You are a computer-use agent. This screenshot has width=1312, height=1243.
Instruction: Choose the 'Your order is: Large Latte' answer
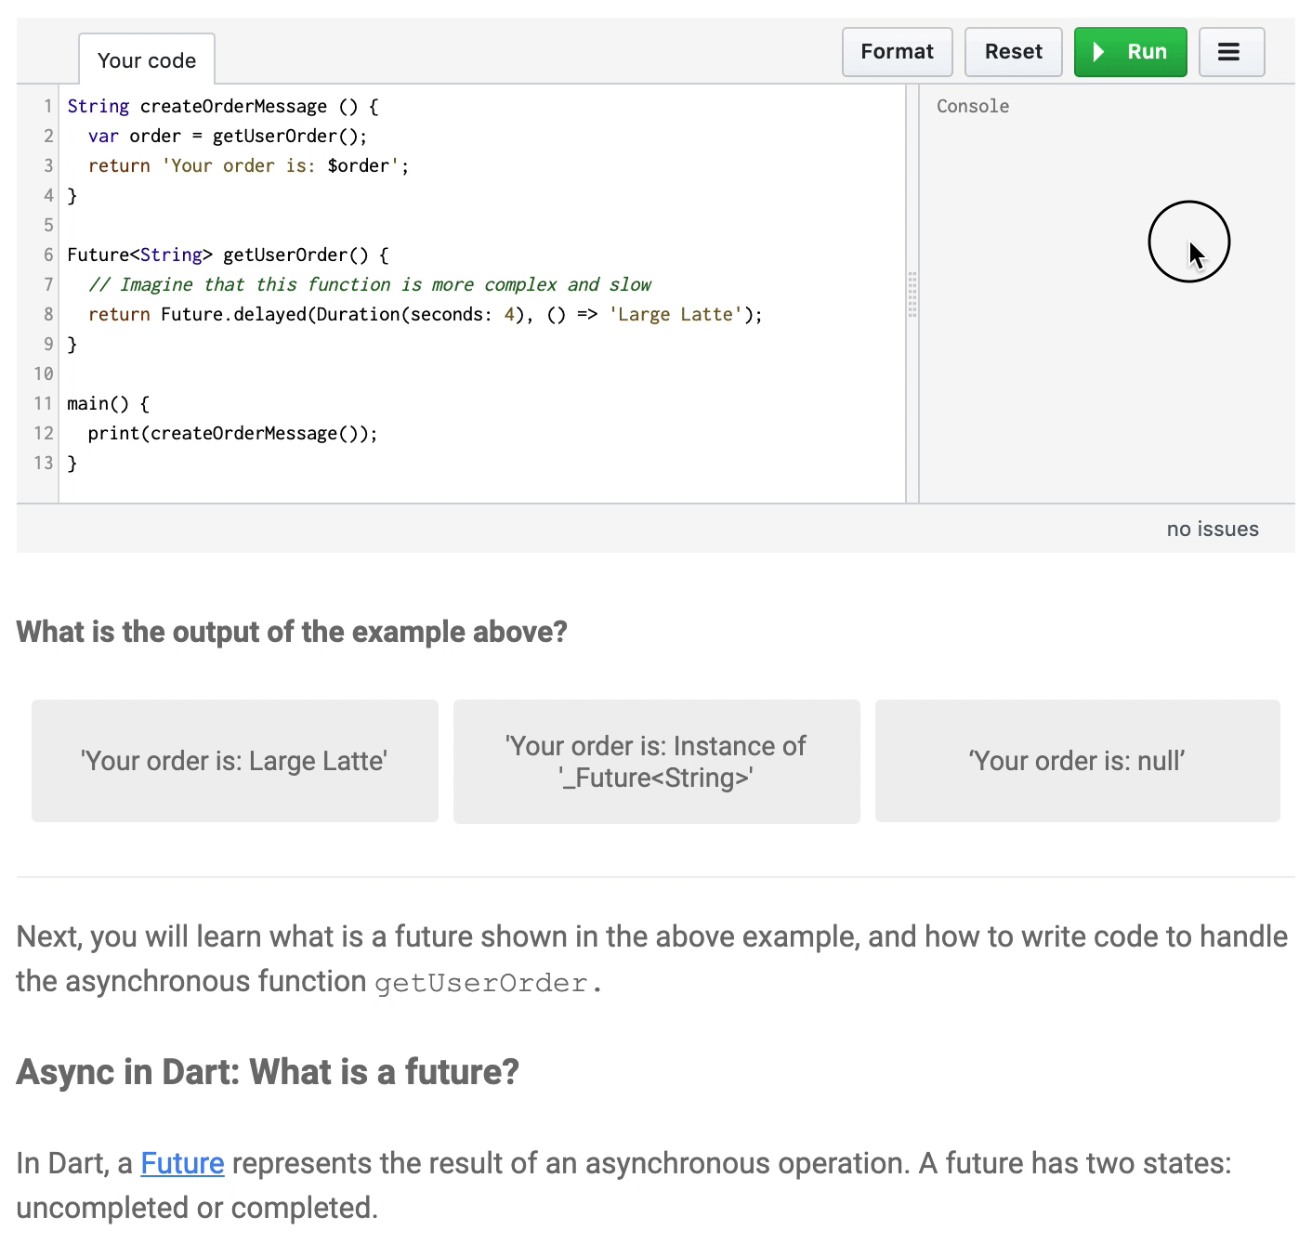[234, 761]
